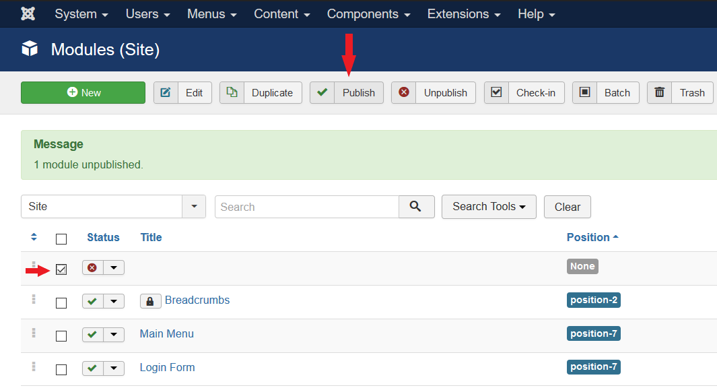Toggle the select-all checkbox in header
This screenshot has width=717, height=388.
pyautogui.click(x=61, y=238)
